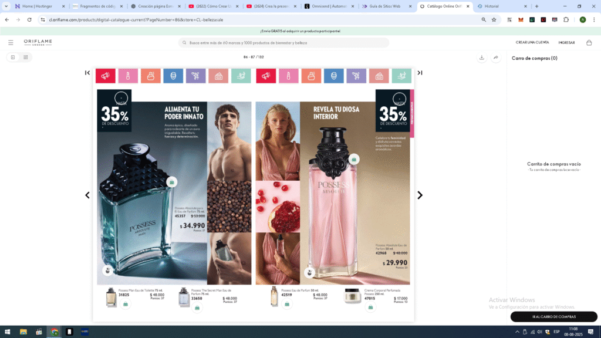Open the Chrome extensions puzzle icon
The height and width of the screenshot is (338, 601).
[x=566, y=19]
